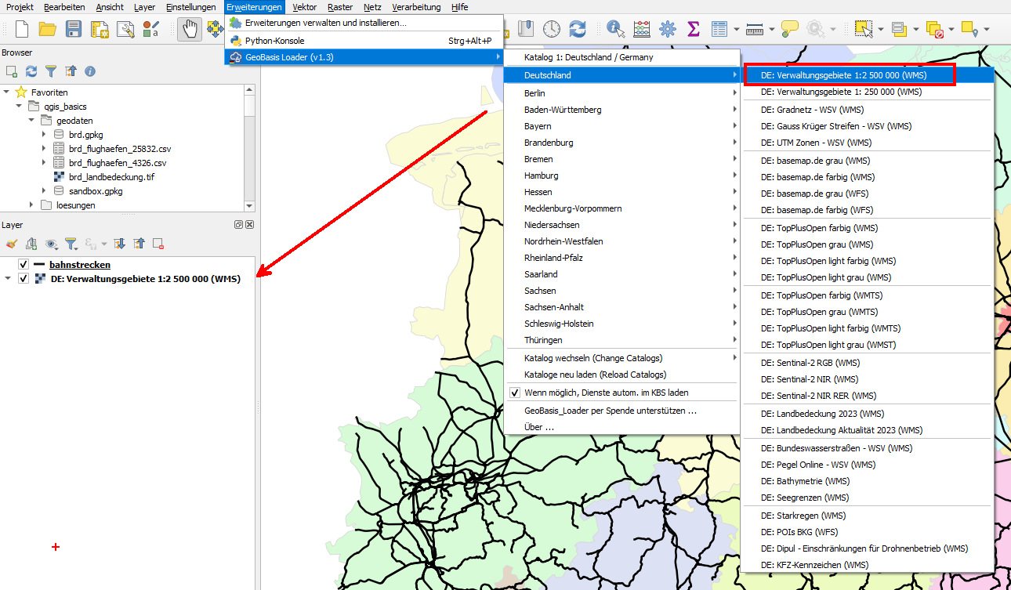Collapse the geodaten folder
The image size is (1011, 590).
[32, 121]
